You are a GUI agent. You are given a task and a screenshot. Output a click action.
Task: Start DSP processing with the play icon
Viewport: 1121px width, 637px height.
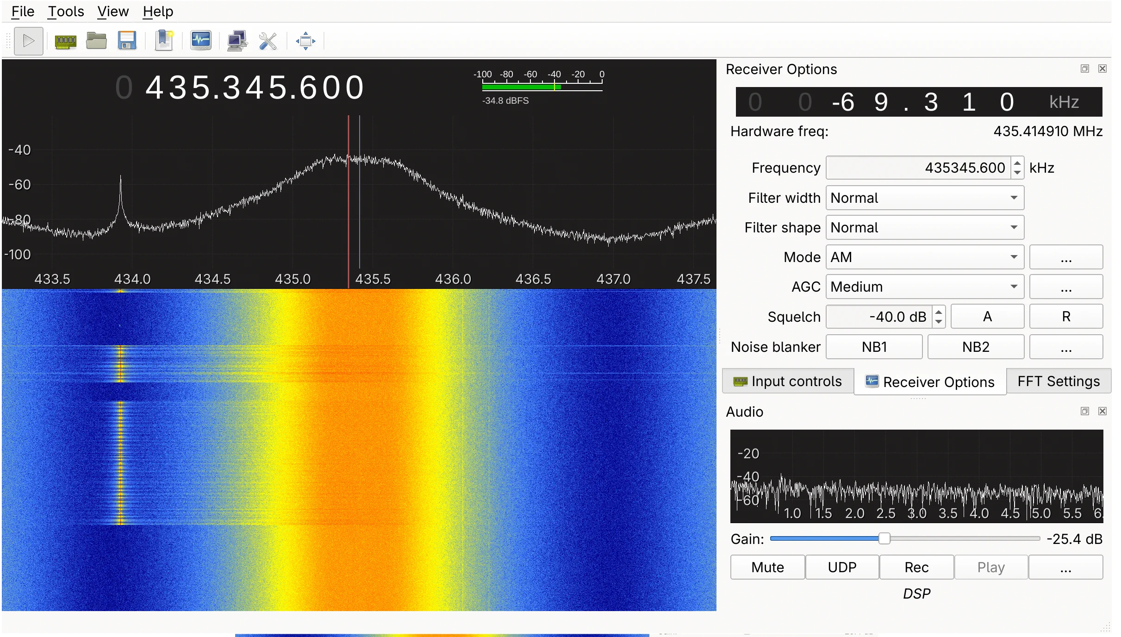(x=28, y=41)
